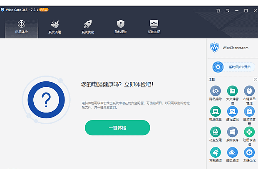Image resolution: width=258 pixels, height=169 pixels.
Task: Launch the 磁盘整理 tool
Action: [x=216, y=134]
